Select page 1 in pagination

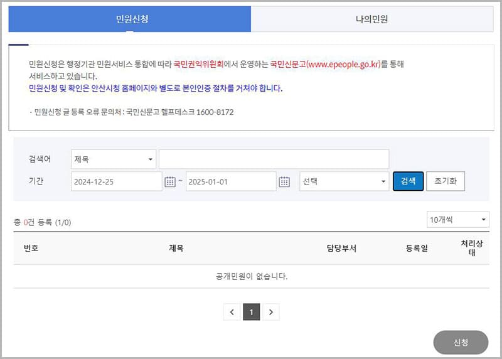click(x=251, y=311)
